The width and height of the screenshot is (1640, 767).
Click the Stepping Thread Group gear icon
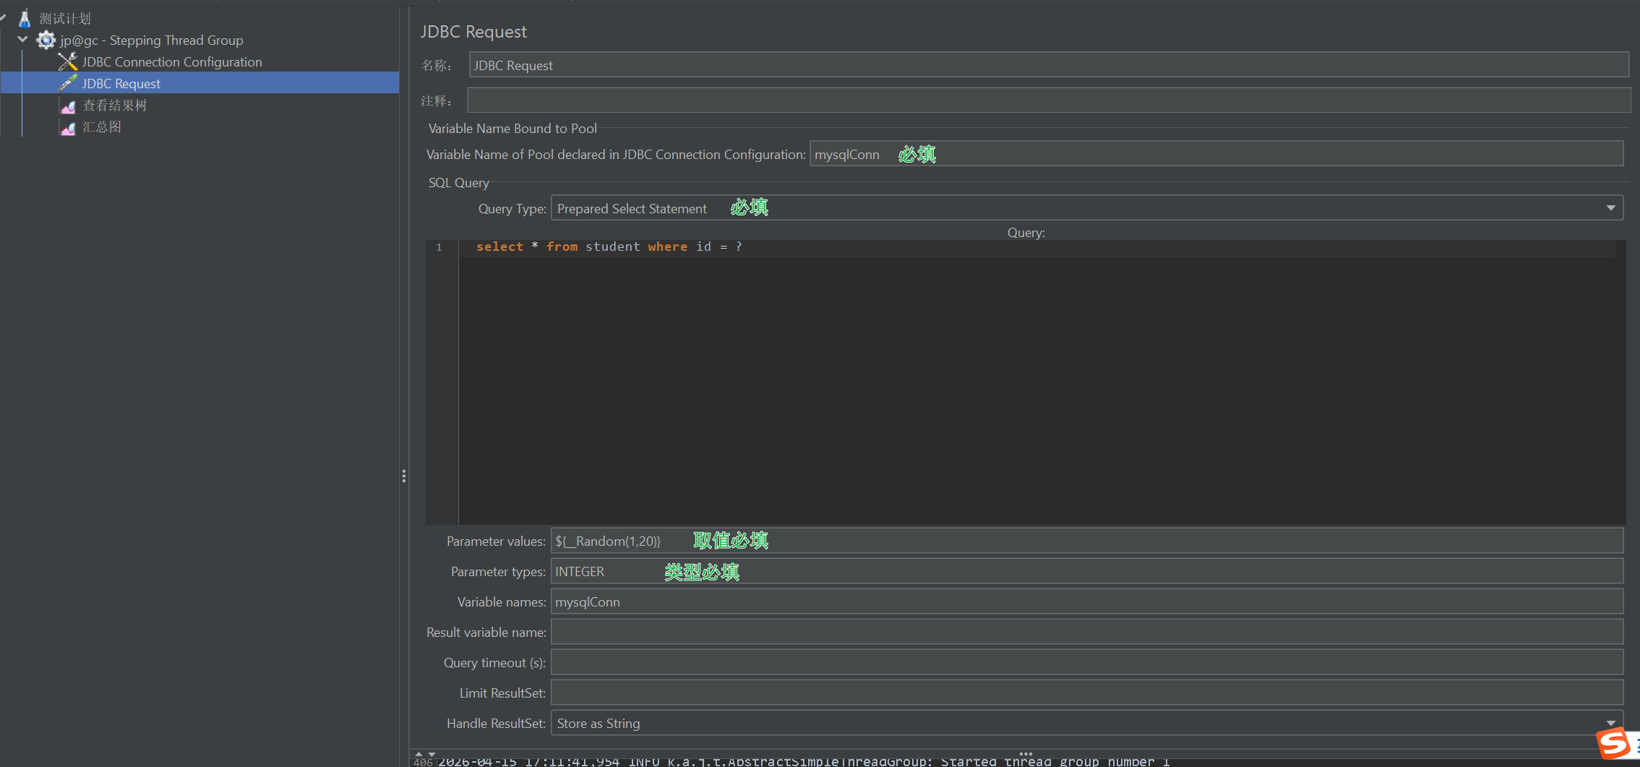46,40
